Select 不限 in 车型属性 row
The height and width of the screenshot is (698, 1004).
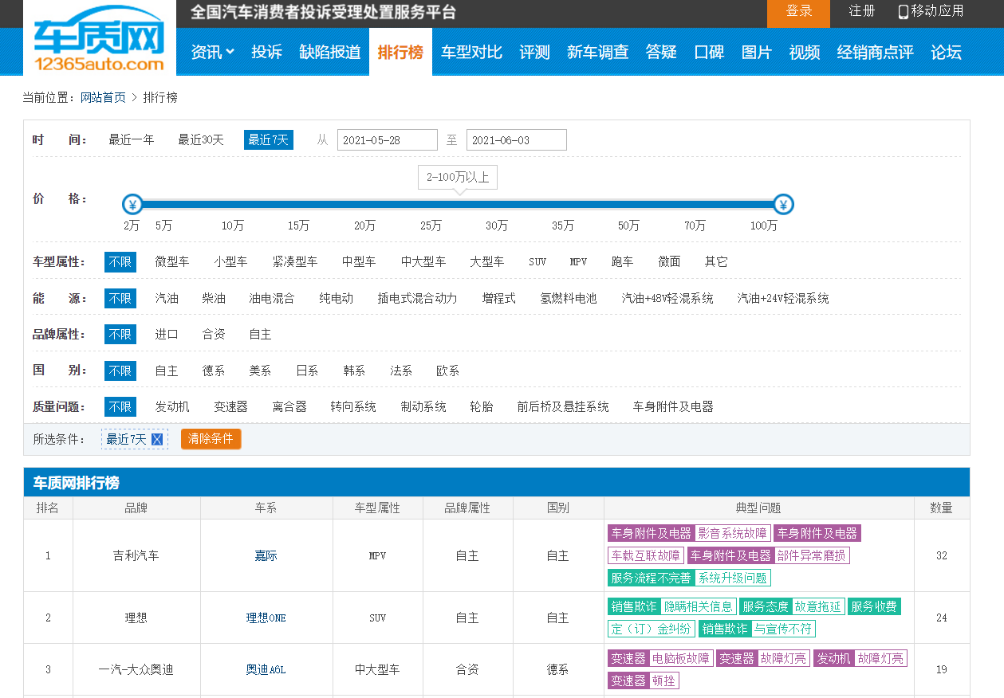120,261
